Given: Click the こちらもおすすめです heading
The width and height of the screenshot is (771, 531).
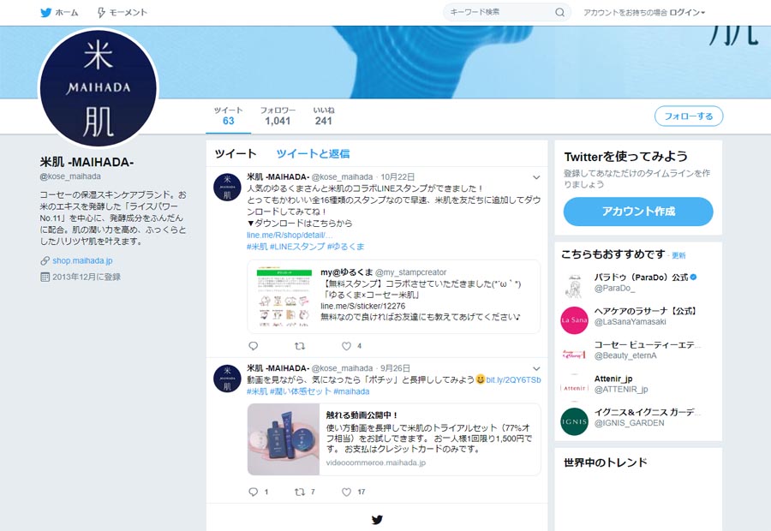Looking at the screenshot, I should click(613, 254).
